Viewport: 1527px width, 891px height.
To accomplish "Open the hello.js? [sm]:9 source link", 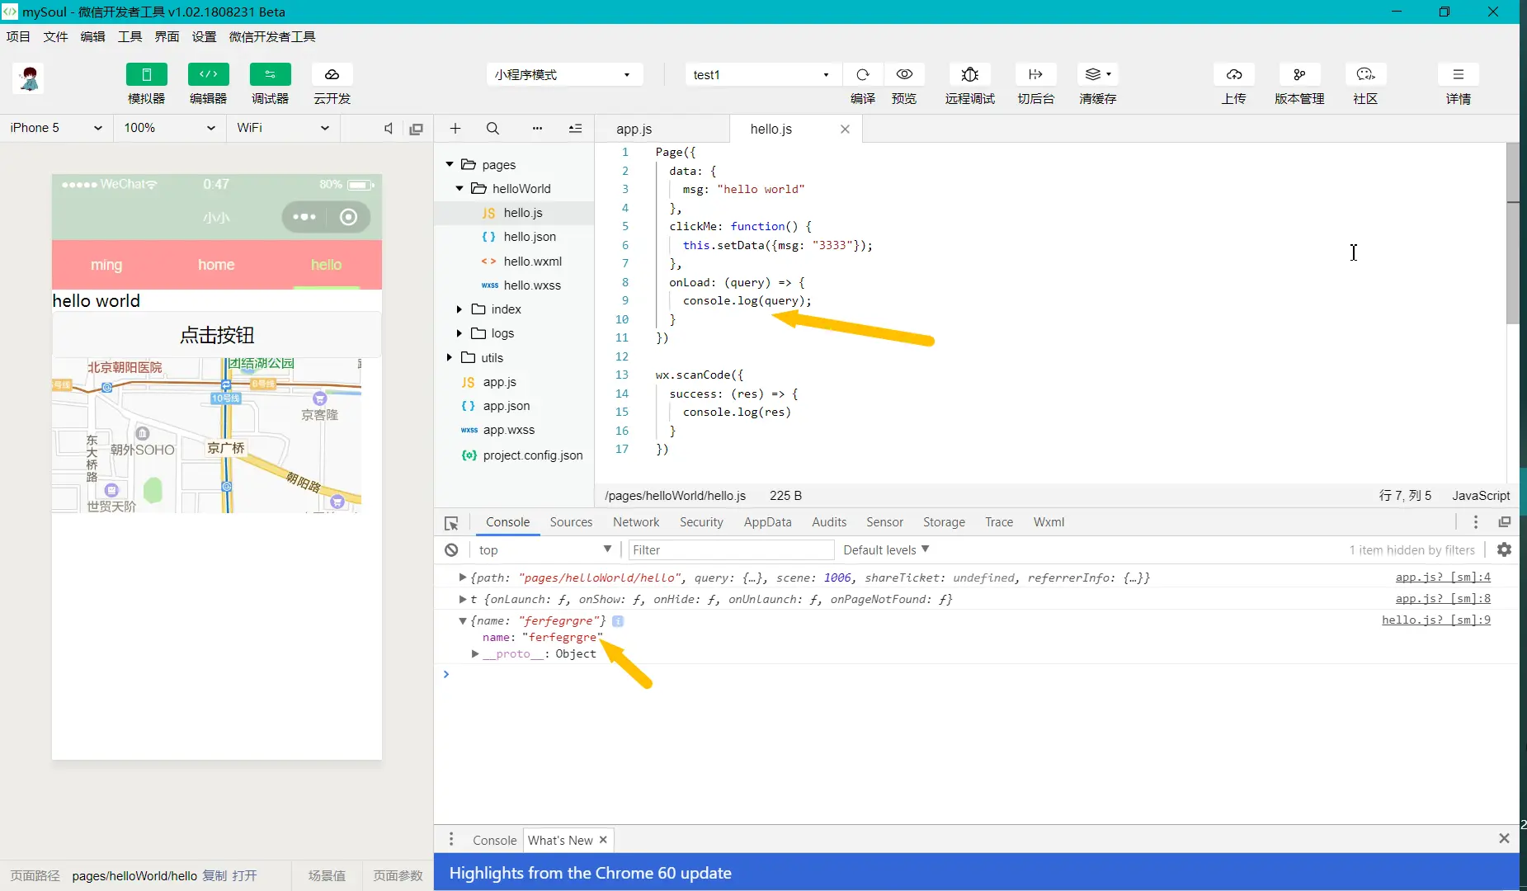I will (x=1436, y=620).
